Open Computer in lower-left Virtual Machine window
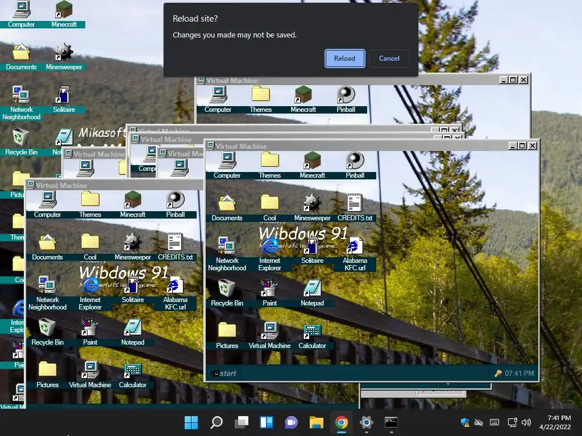 pos(47,204)
